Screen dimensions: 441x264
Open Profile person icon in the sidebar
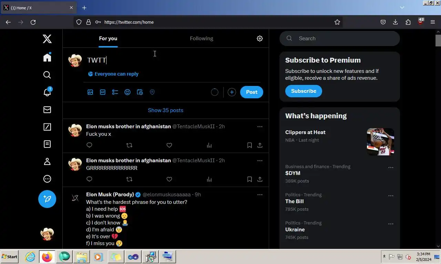(x=47, y=162)
